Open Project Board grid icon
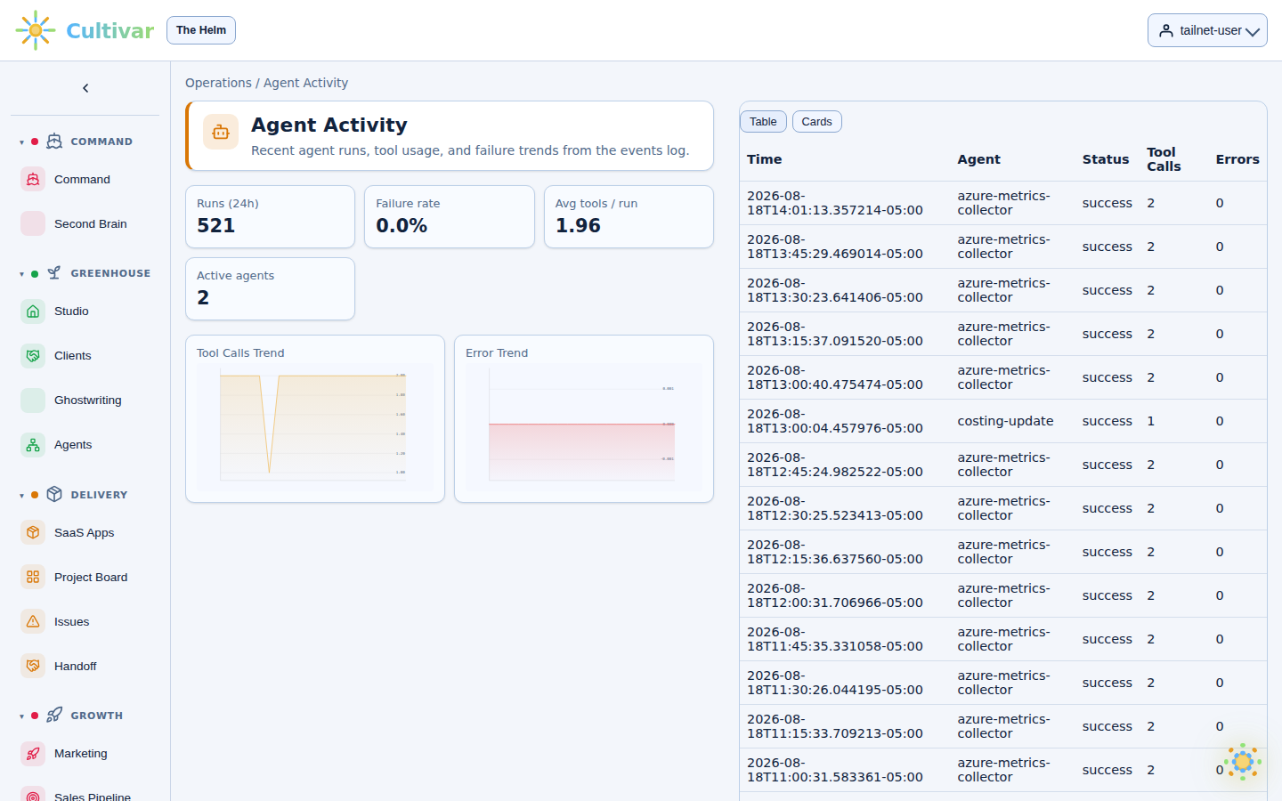 click(x=33, y=577)
